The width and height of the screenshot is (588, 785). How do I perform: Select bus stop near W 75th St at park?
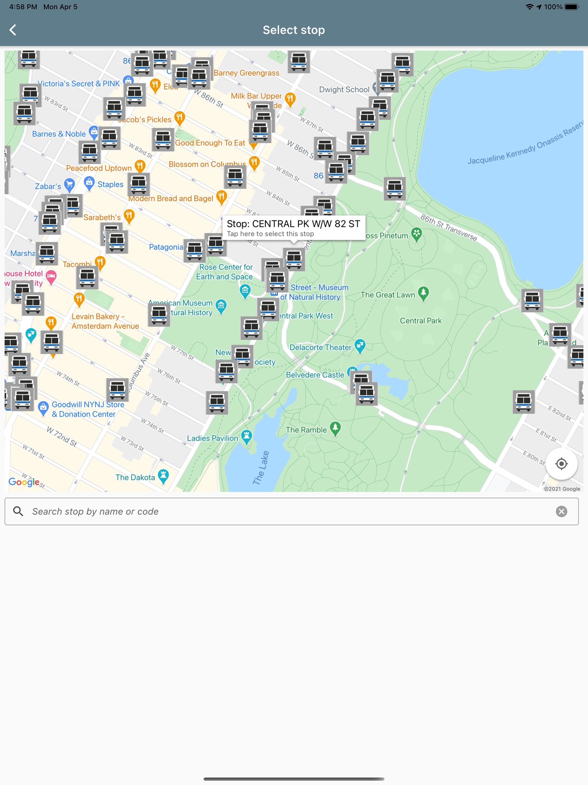pyautogui.click(x=217, y=403)
